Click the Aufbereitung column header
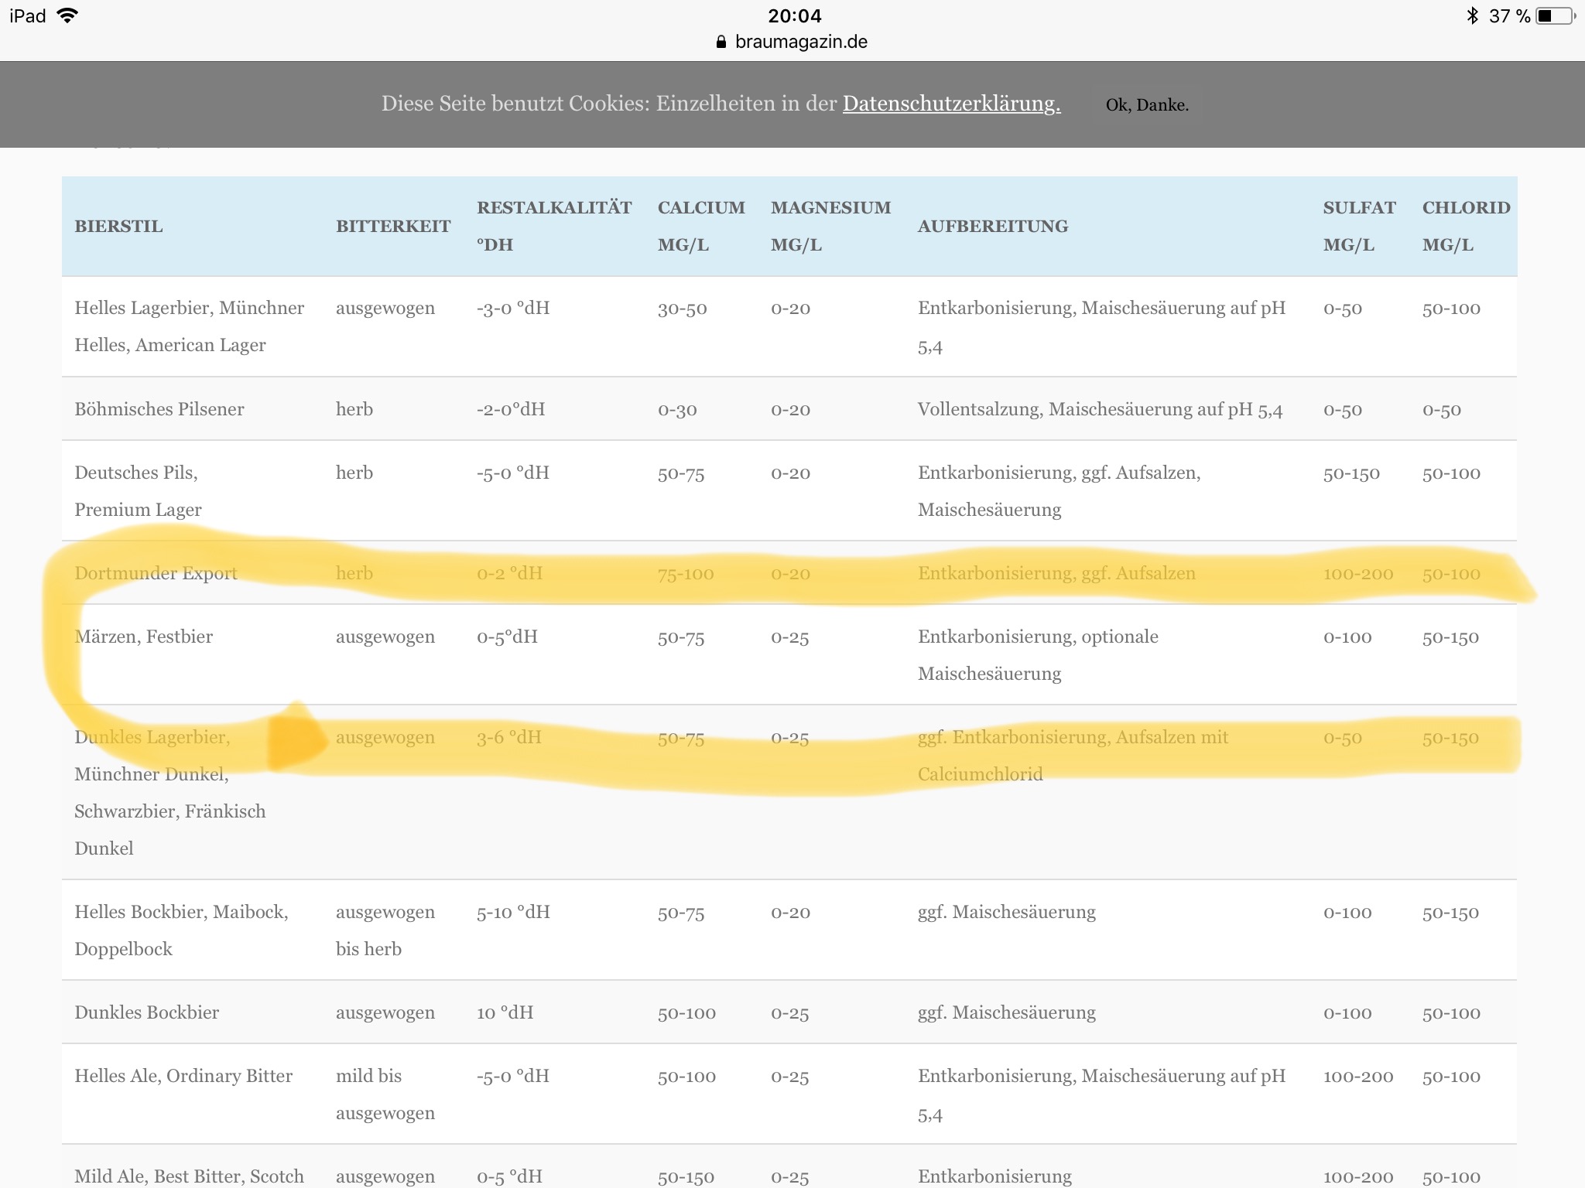 pos(993,226)
